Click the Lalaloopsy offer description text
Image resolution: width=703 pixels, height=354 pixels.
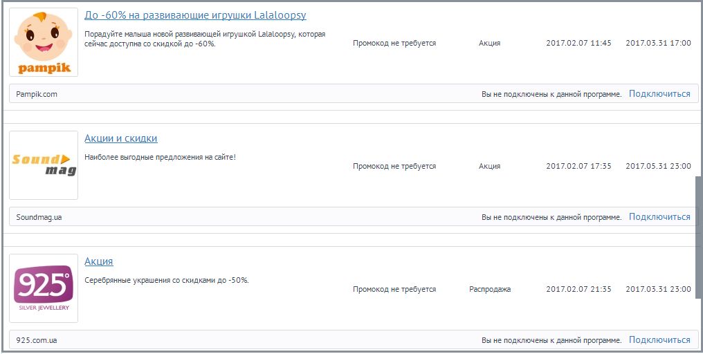pos(205,39)
